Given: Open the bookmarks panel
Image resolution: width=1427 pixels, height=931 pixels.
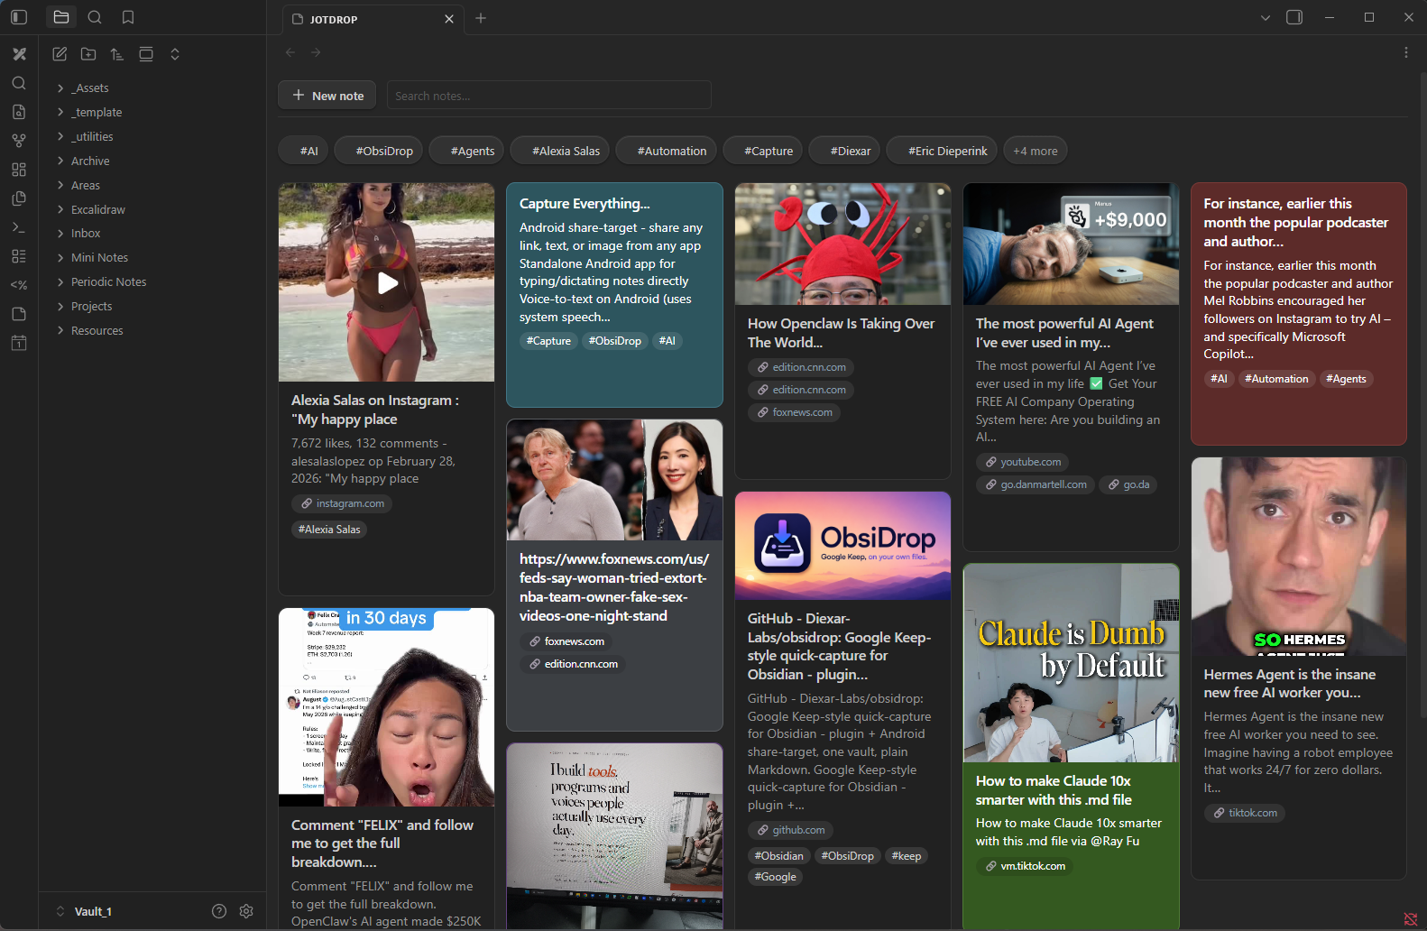Looking at the screenshot, I should coord(128,17).
